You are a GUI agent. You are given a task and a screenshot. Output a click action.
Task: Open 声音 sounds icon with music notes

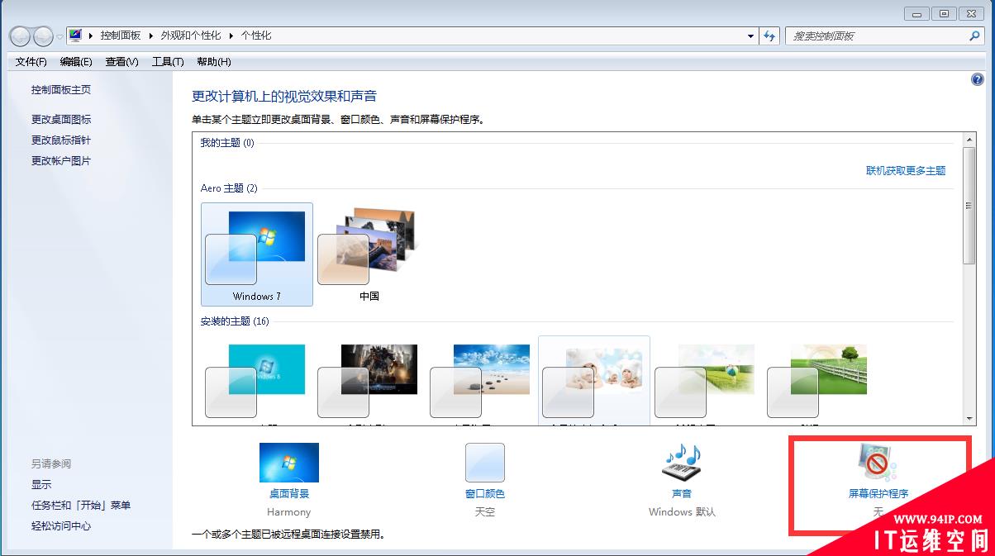[x=682, y=463]
